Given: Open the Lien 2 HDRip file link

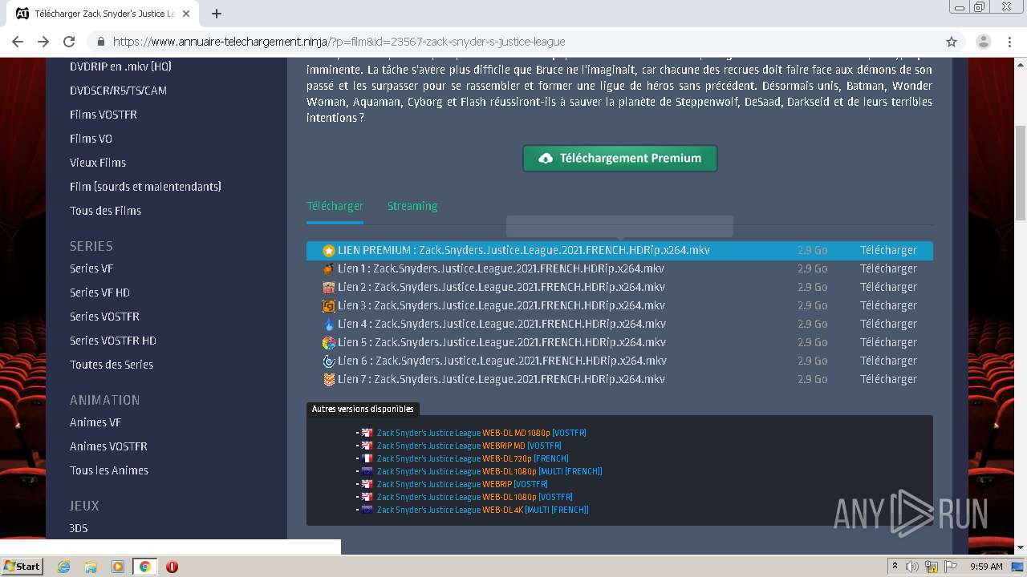Looking at the screenshot, I should coord(501,287).
